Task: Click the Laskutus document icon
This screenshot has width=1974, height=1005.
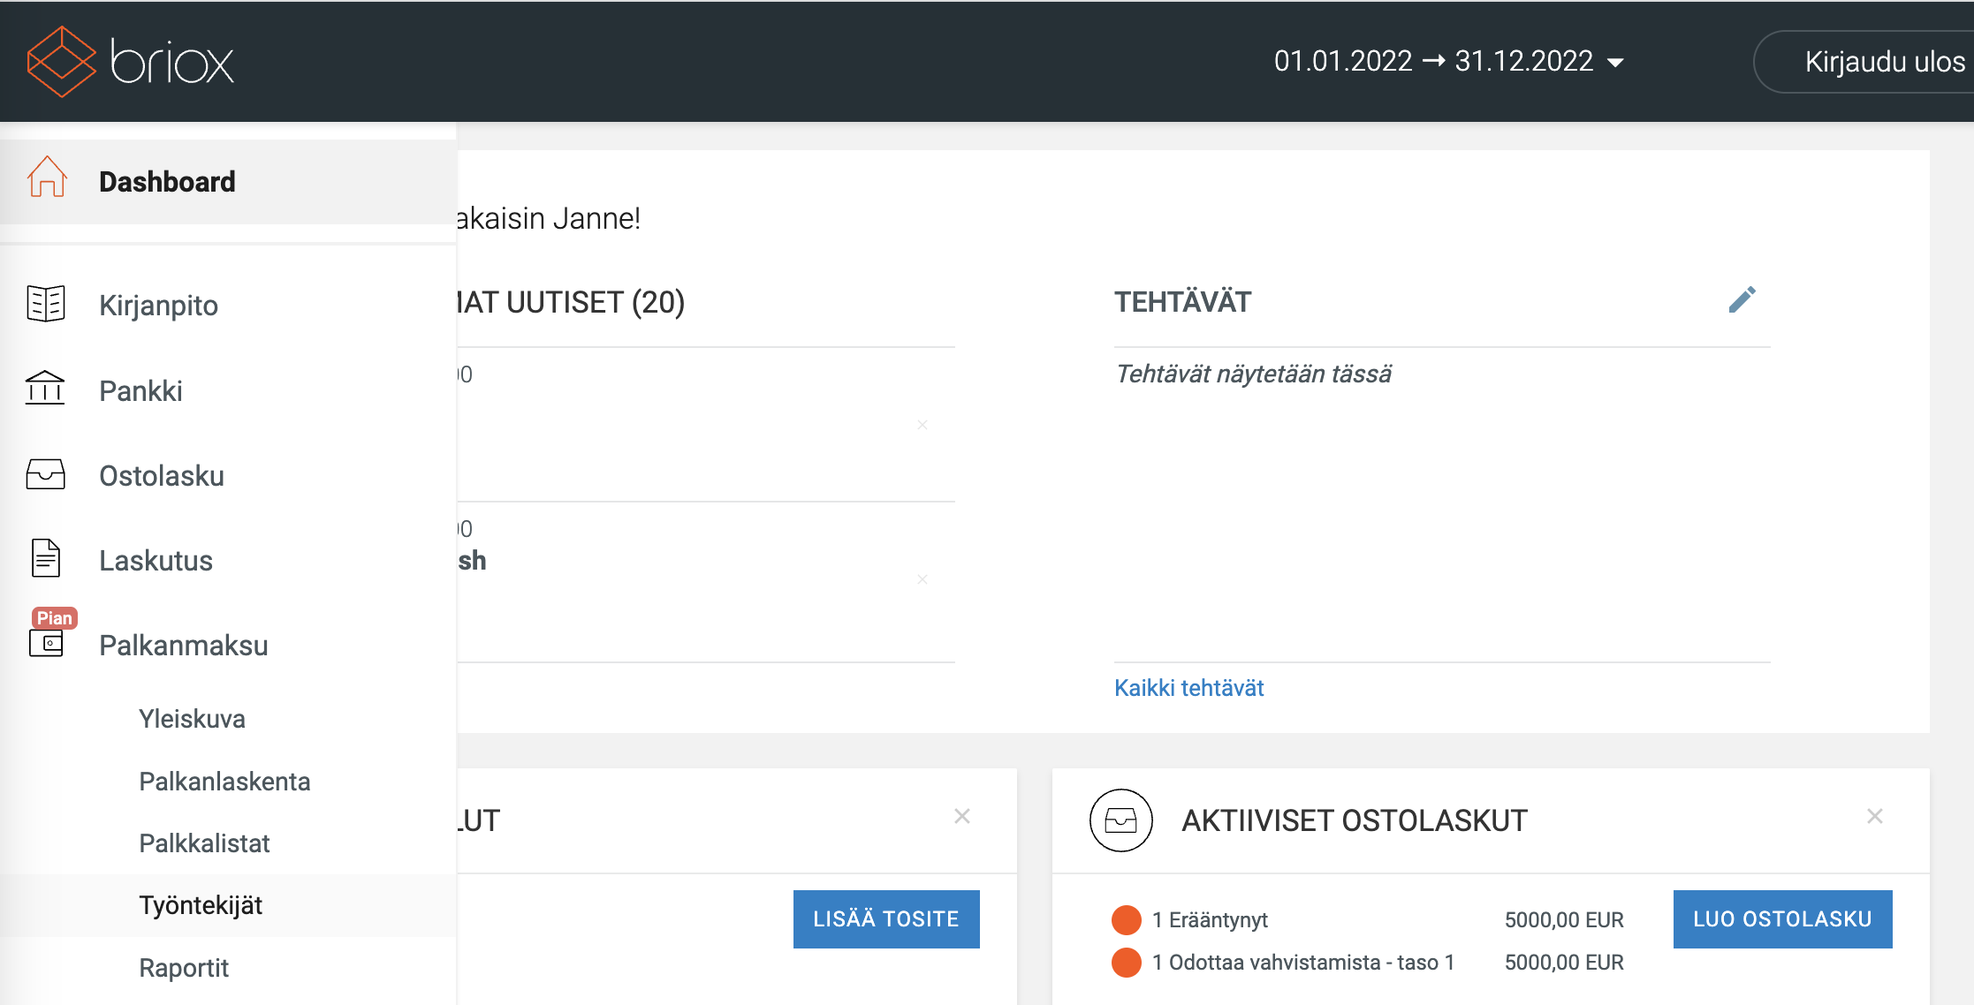Action: tap(46, 559)
